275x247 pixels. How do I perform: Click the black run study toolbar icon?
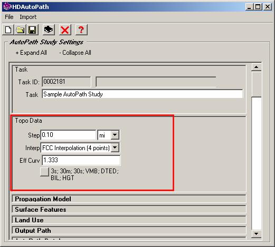tap(49, 29)
